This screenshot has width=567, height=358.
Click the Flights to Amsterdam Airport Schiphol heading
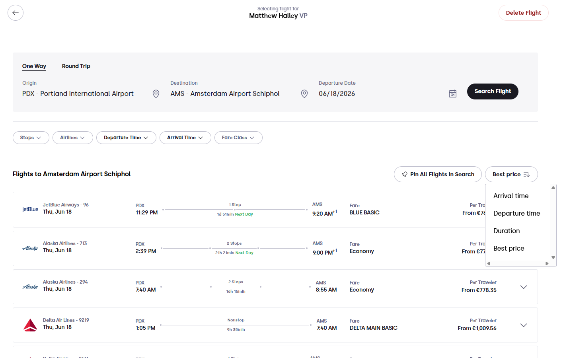pyautogui.click(x=72, y=174)
